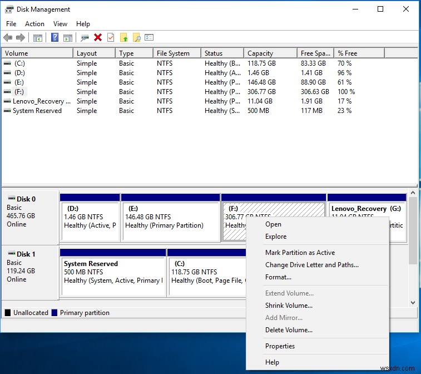Viewport: 421px width, 374px height.
Task: Select the (E:) volume drive icon
Action: (x=8, y=82)
